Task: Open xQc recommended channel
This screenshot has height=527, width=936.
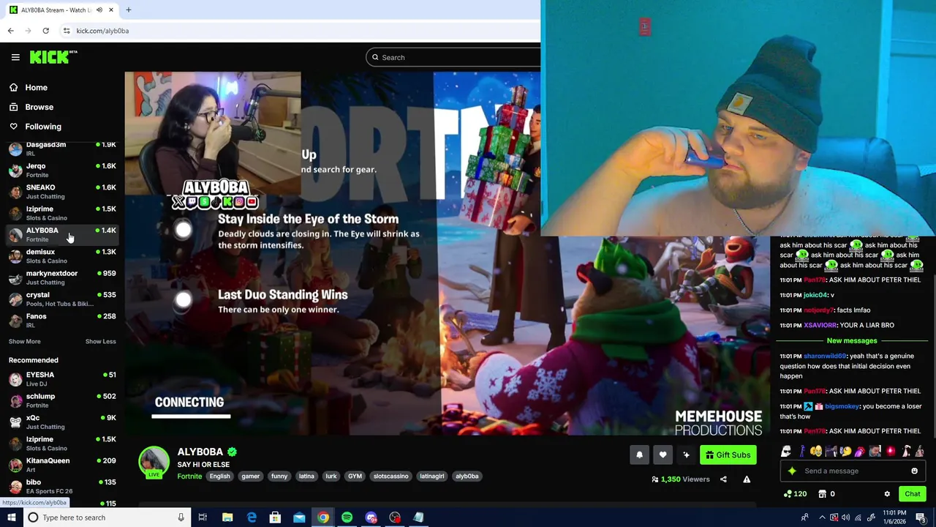Action: coord(62,422)
